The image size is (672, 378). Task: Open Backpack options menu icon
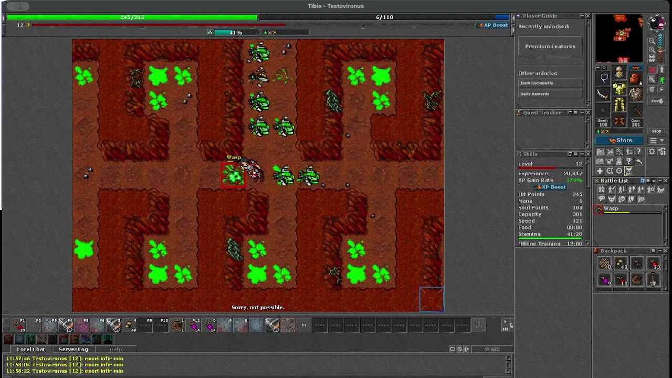coord(653,250)
